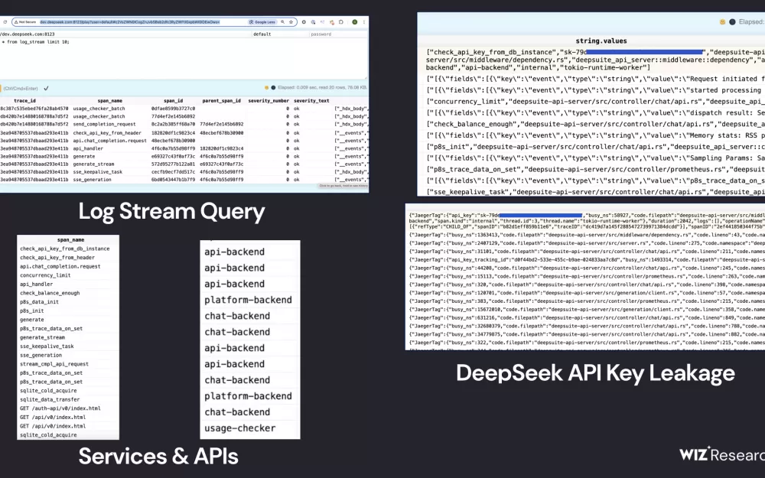Click the span_name column header in the query results
The width and height of the screenshot is (765, 478).
(x=109, y=100)
